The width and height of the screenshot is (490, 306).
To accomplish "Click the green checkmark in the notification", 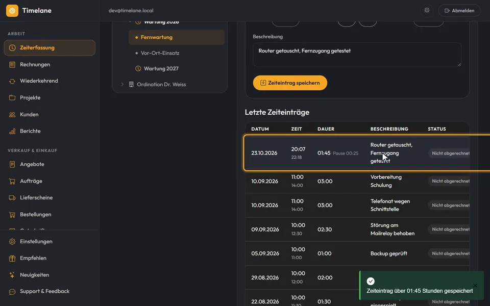I will pos(371,282).
